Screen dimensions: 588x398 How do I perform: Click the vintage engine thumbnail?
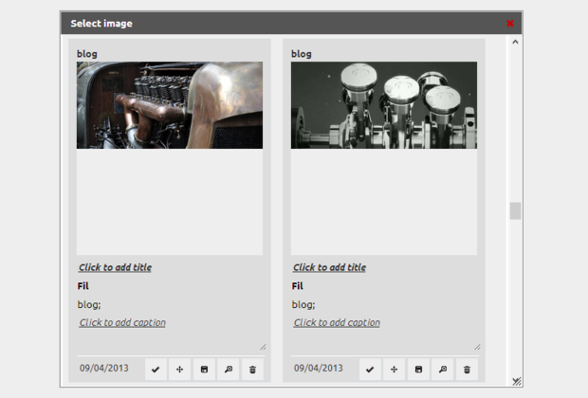point(170,105)
